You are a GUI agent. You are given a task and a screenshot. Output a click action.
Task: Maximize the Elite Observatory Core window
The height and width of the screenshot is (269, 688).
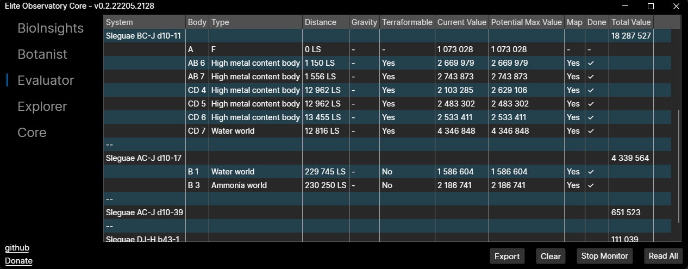[x=651, y=7]
